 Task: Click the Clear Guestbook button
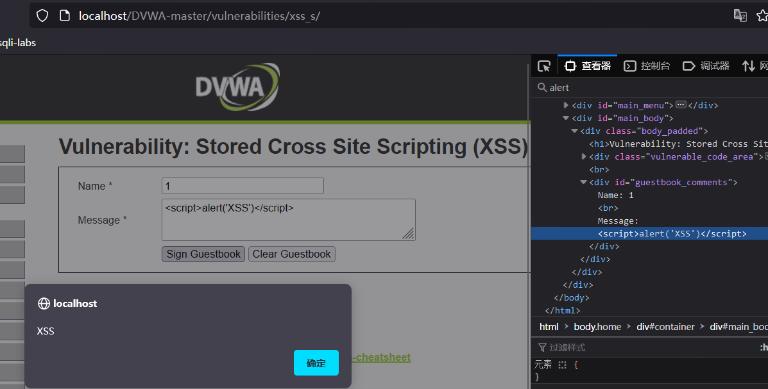click(292, 254)
